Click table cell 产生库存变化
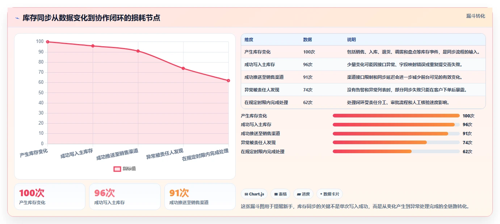The height and width of the screenshot is (224, 500). coord(257,52)
